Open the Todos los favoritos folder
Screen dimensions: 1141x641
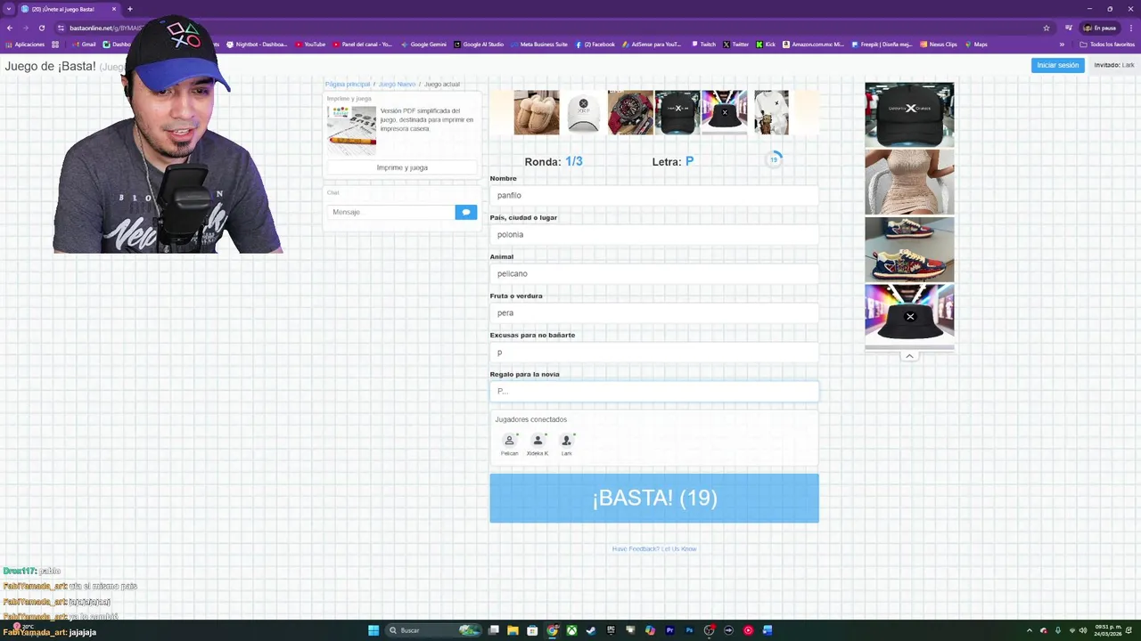click(1107, 45)
